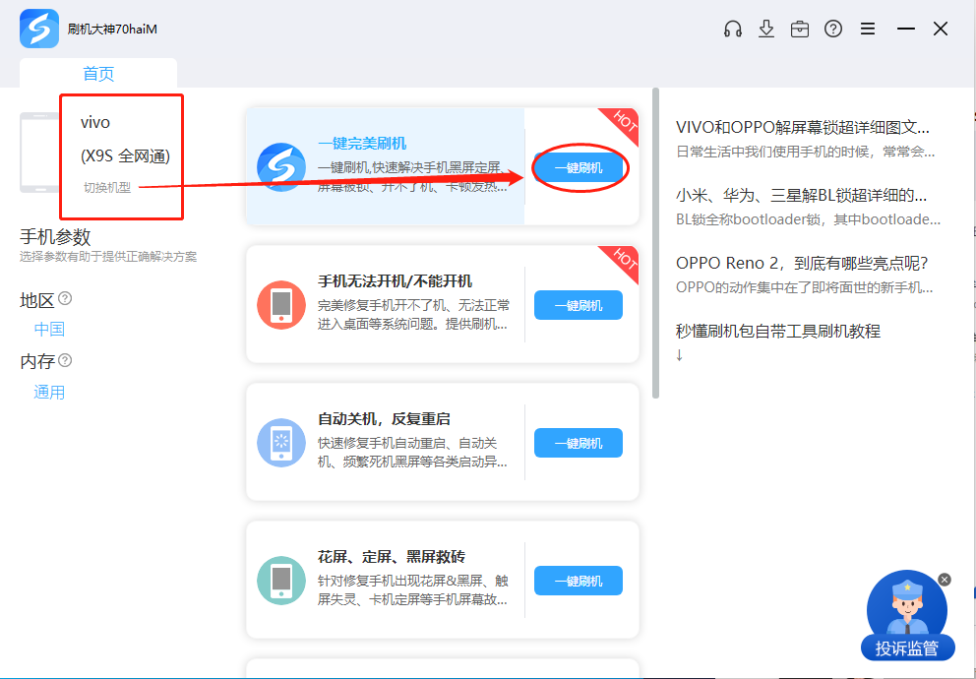Click the orange phone icon of 手机无法开机

pyautogui.click(x=281, y=305)
